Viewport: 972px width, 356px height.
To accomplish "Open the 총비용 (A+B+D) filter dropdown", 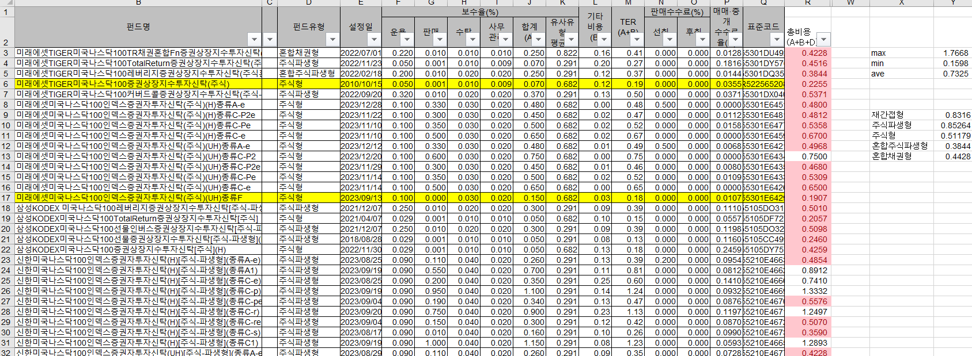I will pos(824,39).
